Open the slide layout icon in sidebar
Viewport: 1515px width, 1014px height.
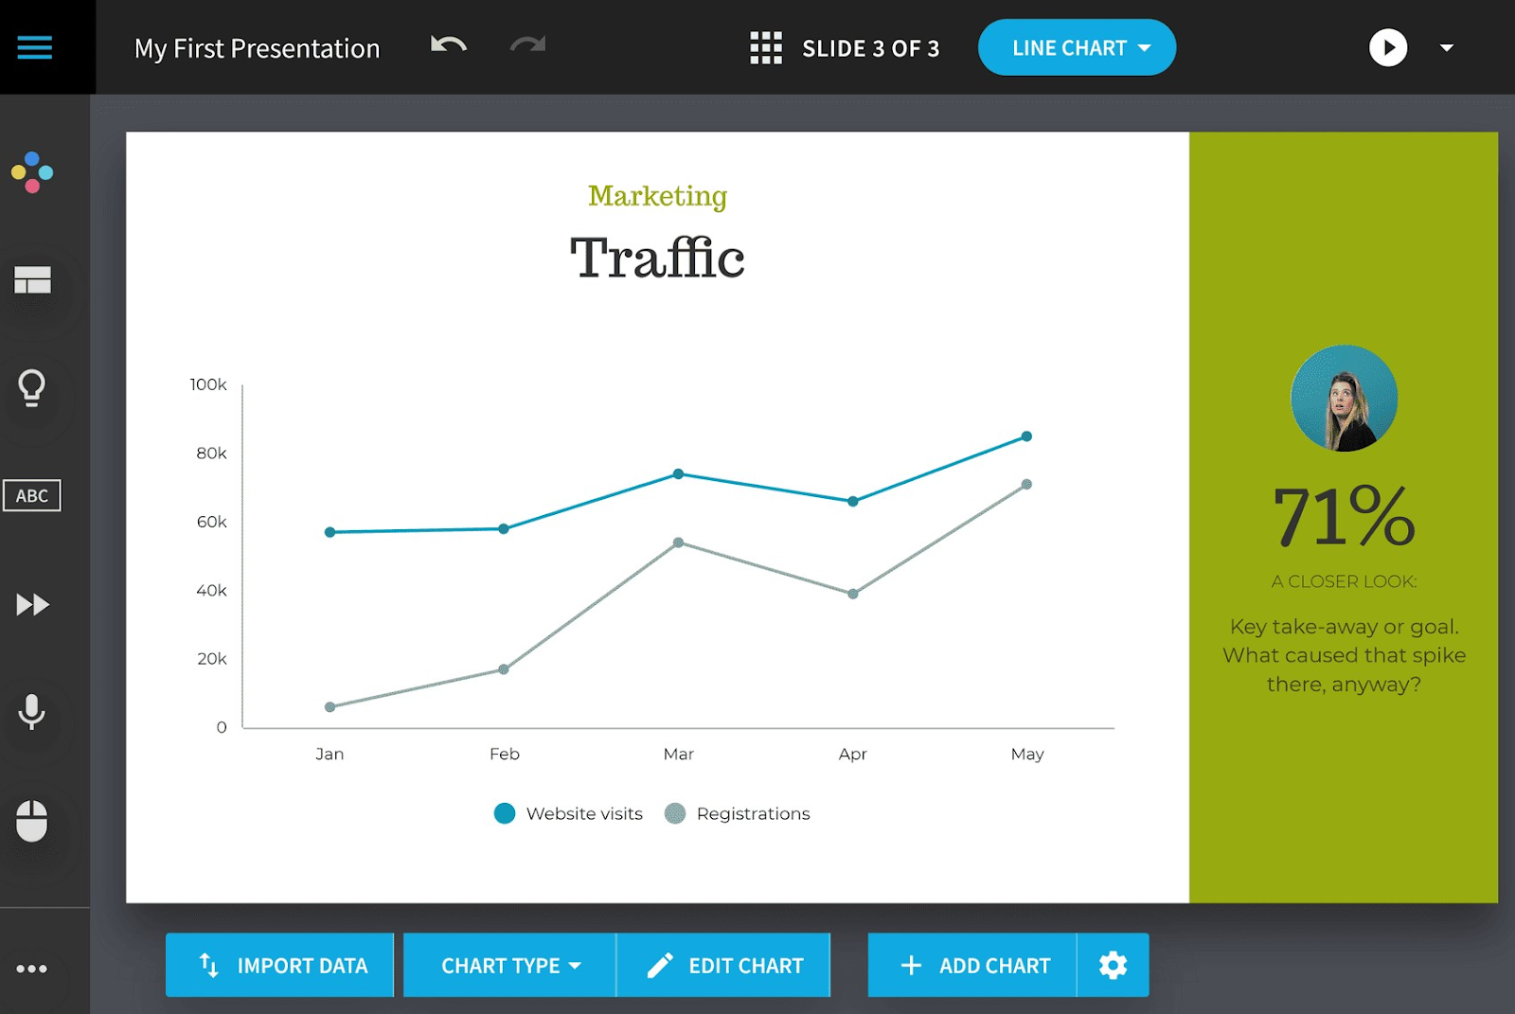pyautogui.click(x=32, y=280)
